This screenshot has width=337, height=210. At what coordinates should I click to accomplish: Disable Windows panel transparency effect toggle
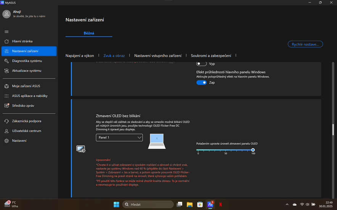tap(201, 82)
